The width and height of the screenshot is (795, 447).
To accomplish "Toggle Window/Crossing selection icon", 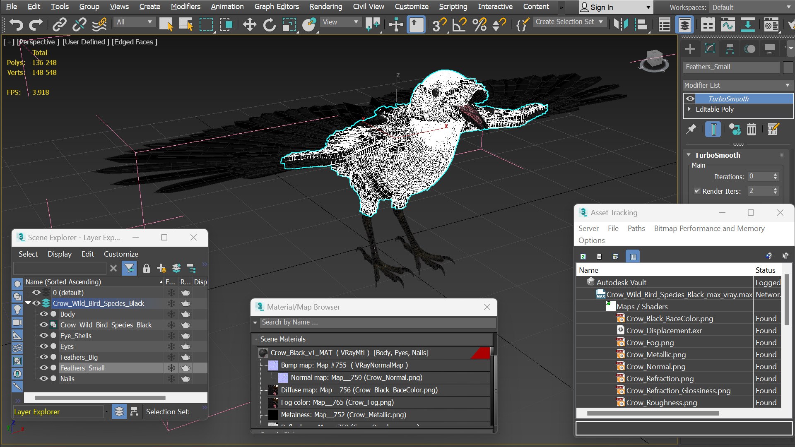I will point(226,24).
